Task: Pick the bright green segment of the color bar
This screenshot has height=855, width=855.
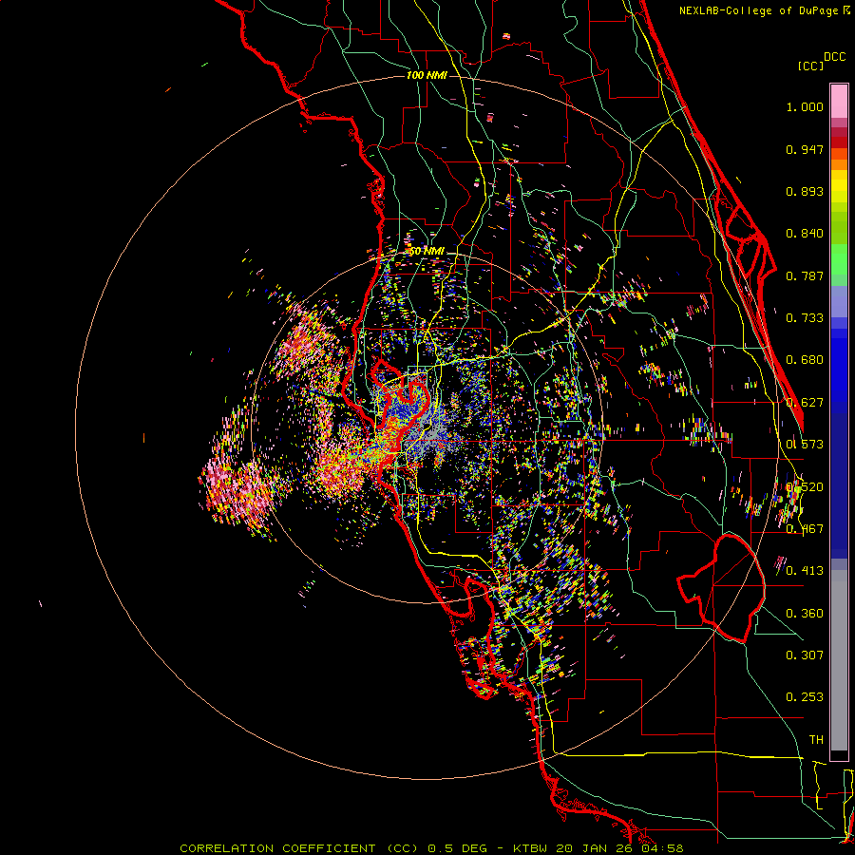Action: coord(839,259)
